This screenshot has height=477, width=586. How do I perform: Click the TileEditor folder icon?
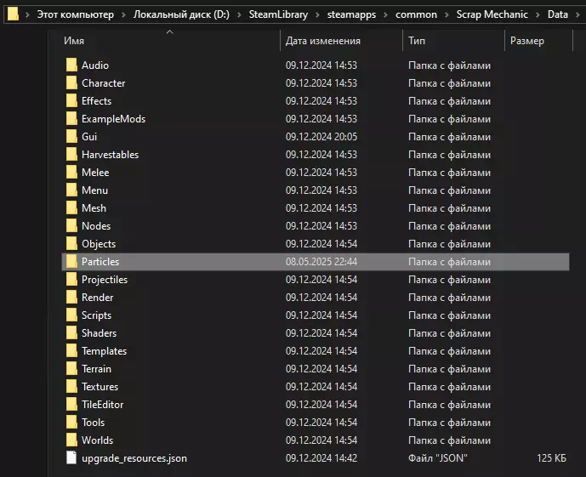pyautogui.click(x=71, y=405)
